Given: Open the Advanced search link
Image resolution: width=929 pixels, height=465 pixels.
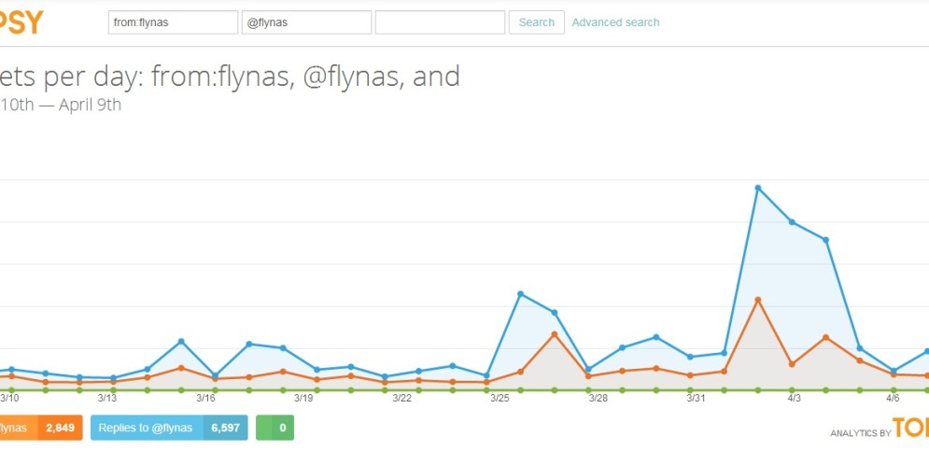Looking at the screenshot, I should point(615,22).
